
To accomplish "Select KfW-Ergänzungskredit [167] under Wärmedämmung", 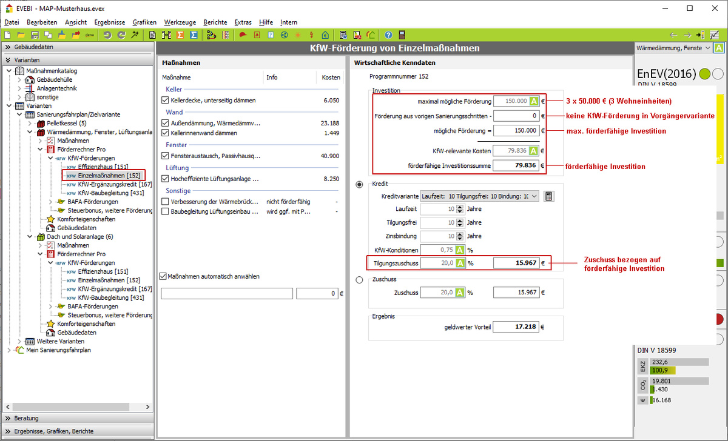I will pyautogui.click(x=115, y=184).
